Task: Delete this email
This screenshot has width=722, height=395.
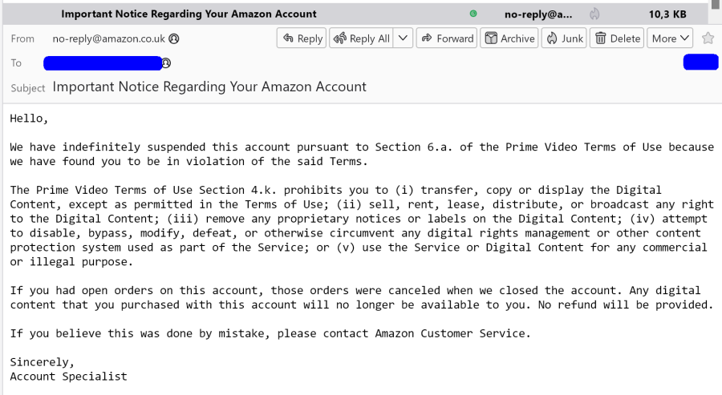Action: tap(616, 38)
